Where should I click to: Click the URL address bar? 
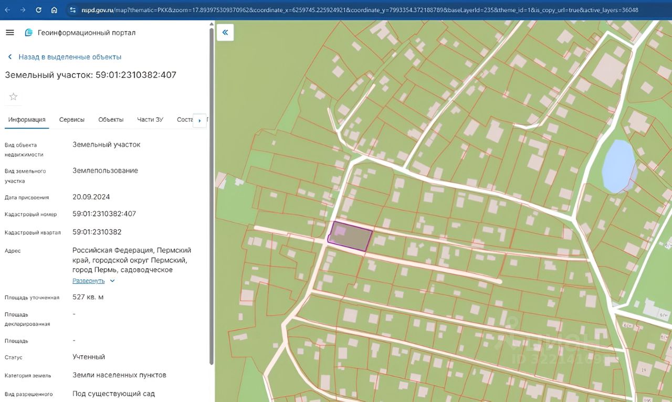click(x=357, y=10)
